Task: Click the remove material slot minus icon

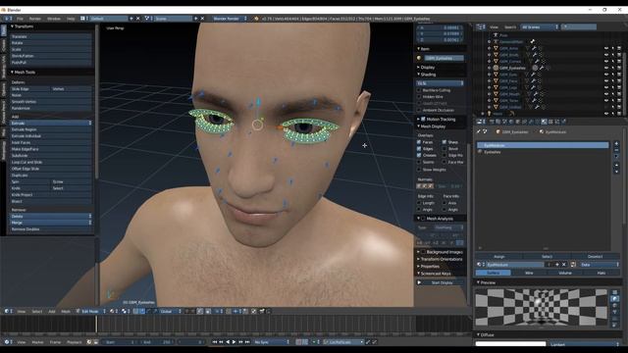Action: tap(616, 150)
